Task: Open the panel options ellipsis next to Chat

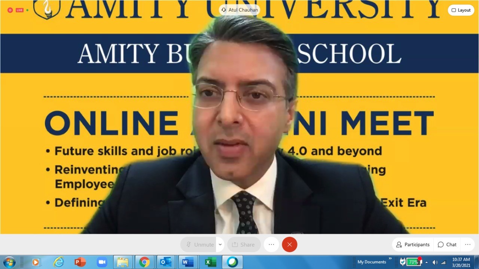Action: click(x=468, y=244)
